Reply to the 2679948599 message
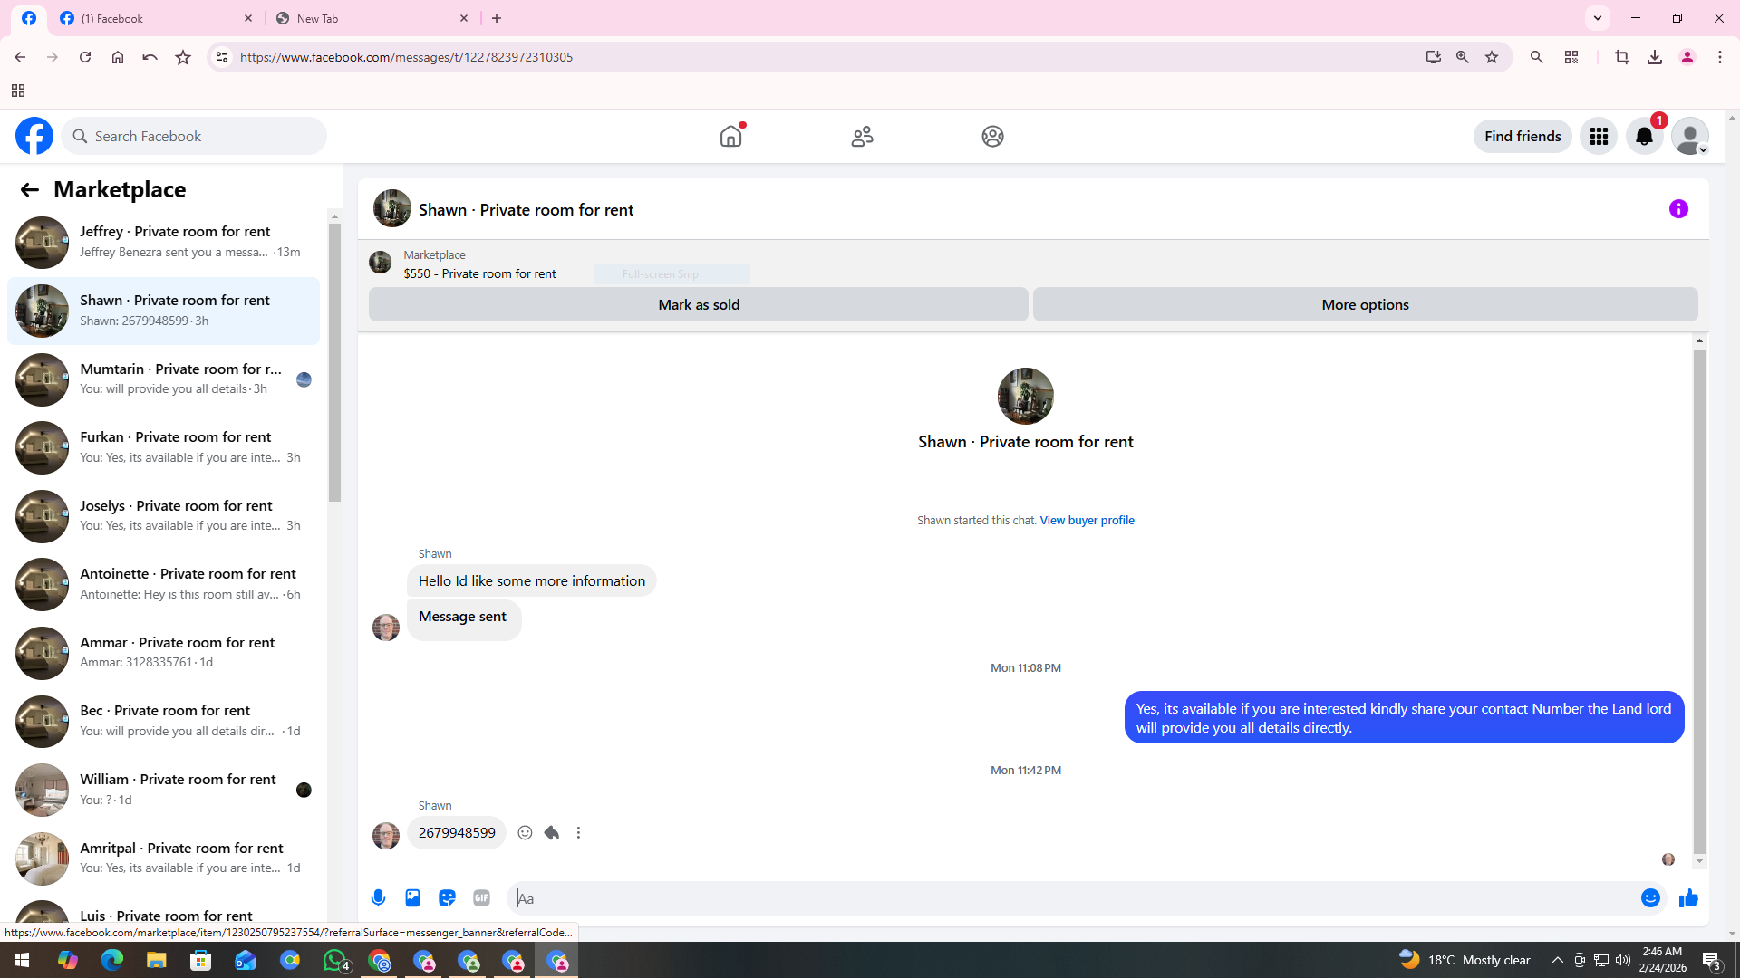The image size is (1740, 978). coord(552,832)
